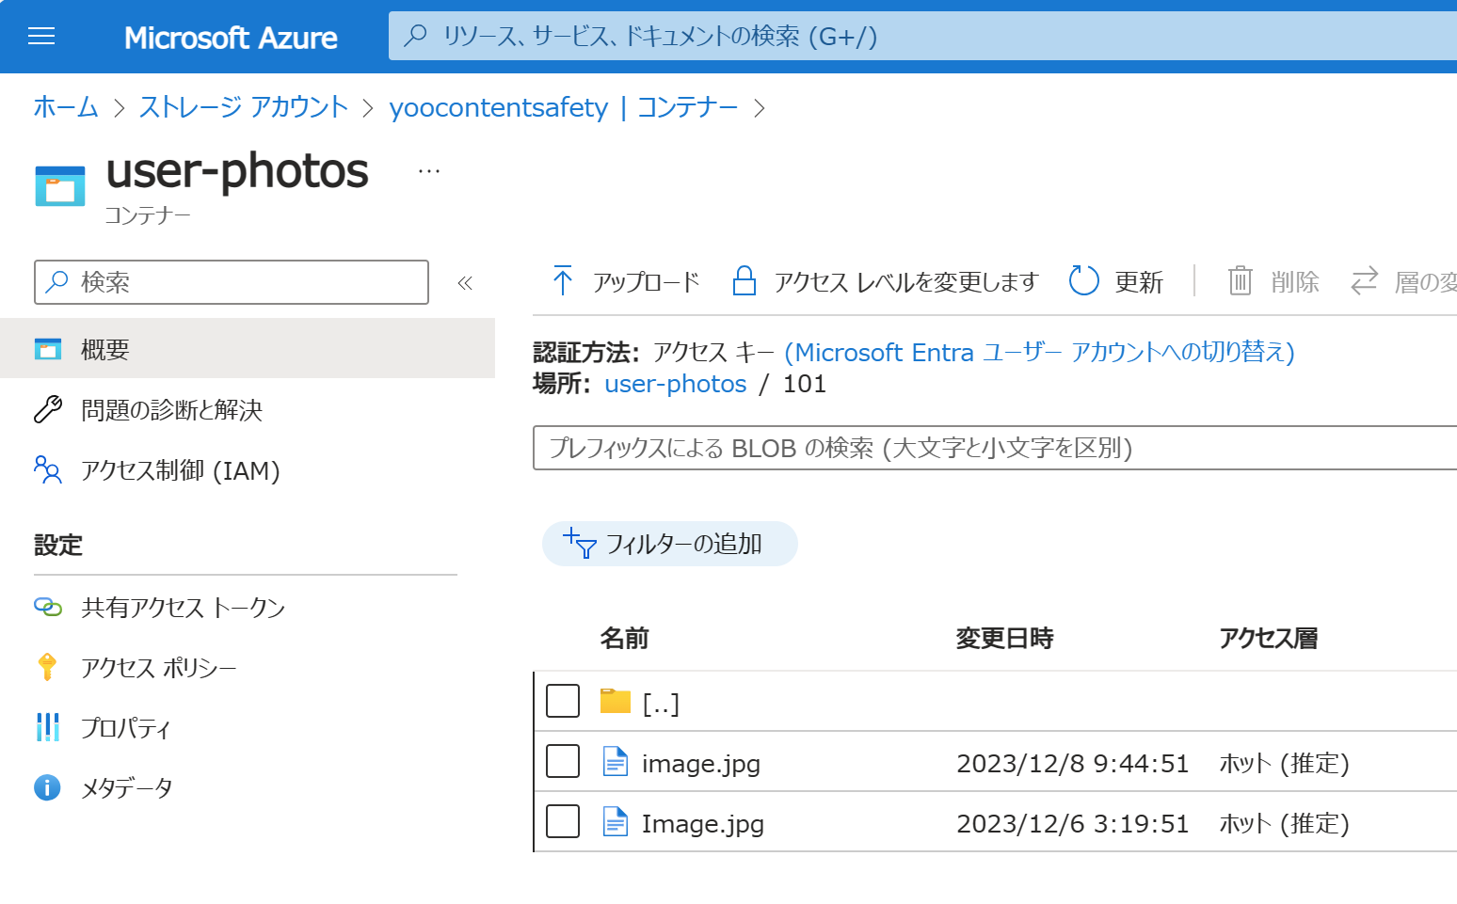
Task: Click ホット (推定) in the image.jpg row
Action: (x=1285, y=763)
